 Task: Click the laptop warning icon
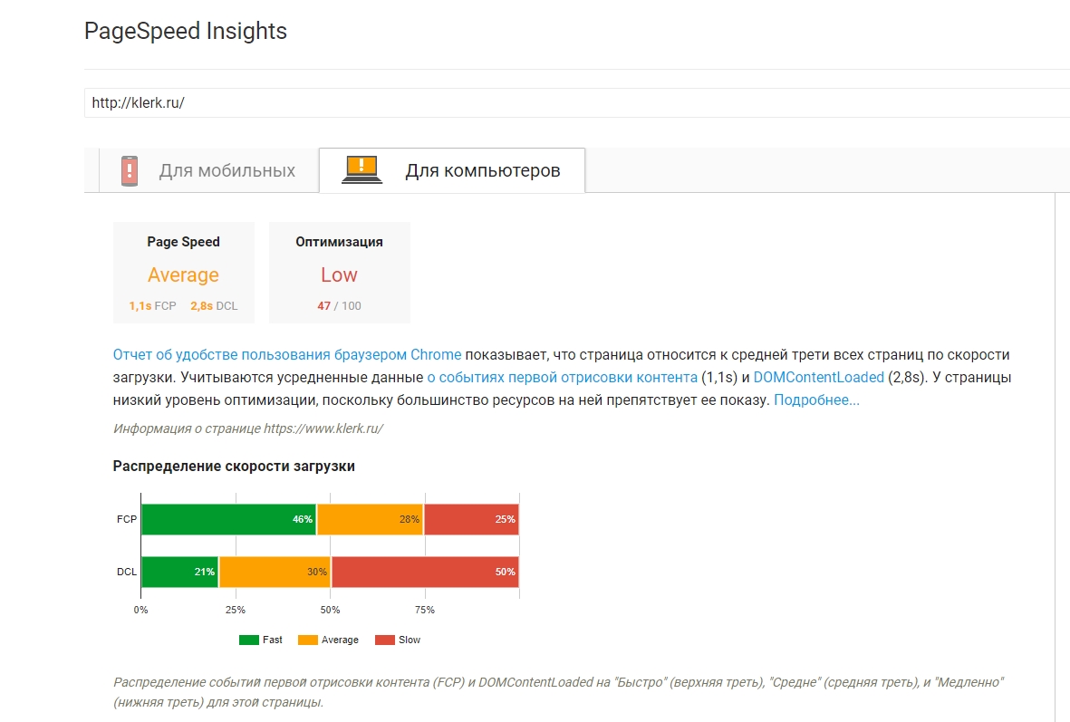361,170
